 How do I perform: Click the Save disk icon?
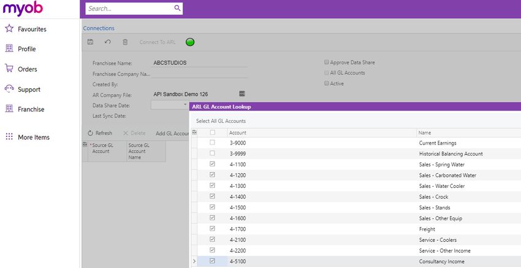90,42
